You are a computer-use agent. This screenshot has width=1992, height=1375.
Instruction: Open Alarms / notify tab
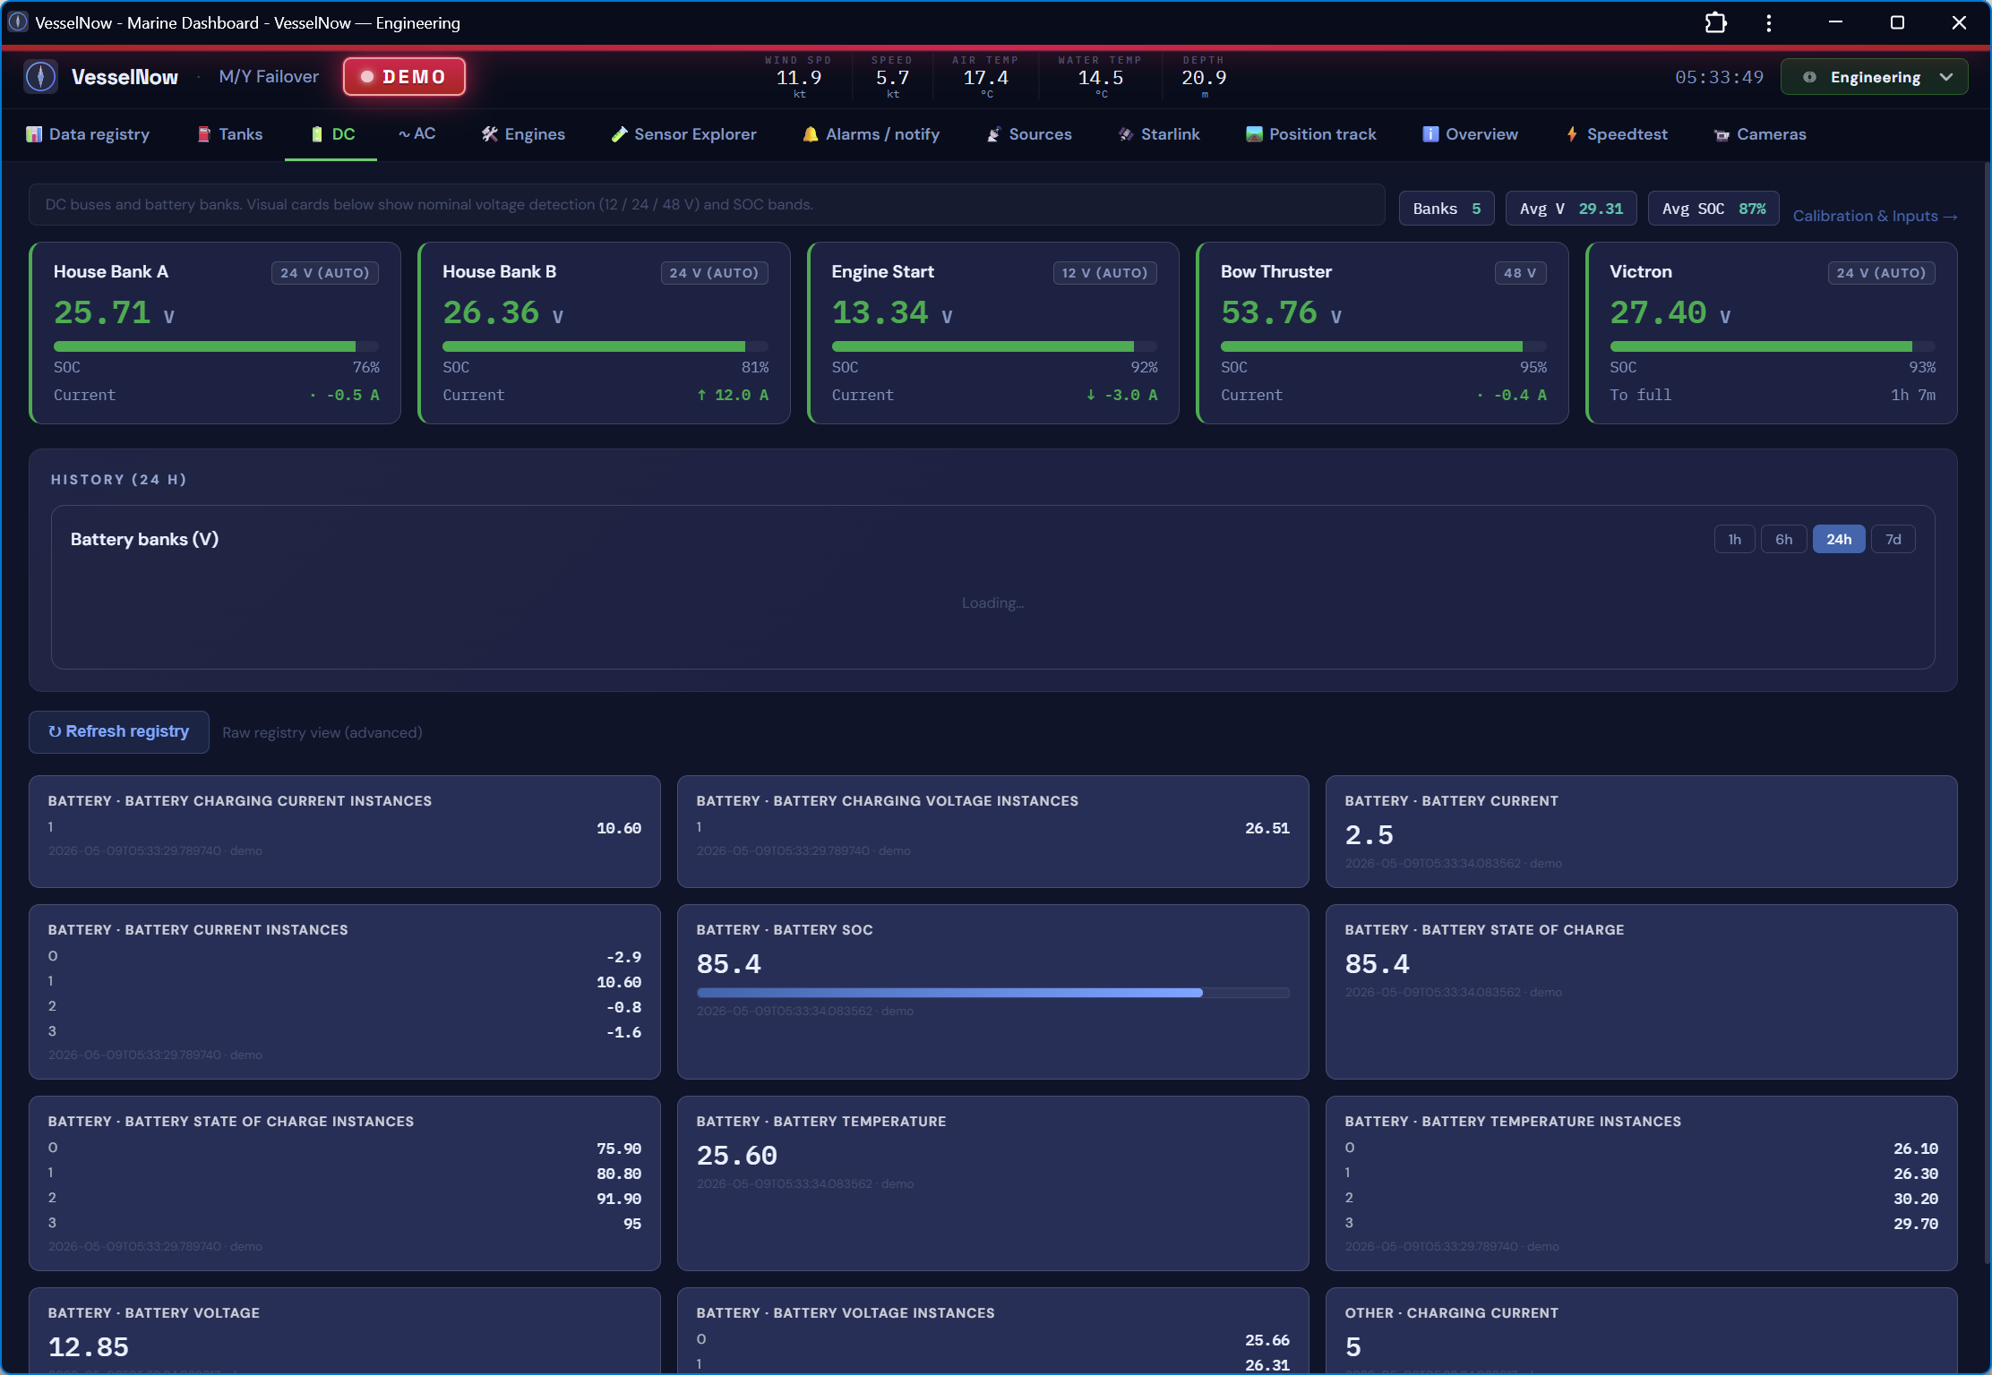pos(871,134)
